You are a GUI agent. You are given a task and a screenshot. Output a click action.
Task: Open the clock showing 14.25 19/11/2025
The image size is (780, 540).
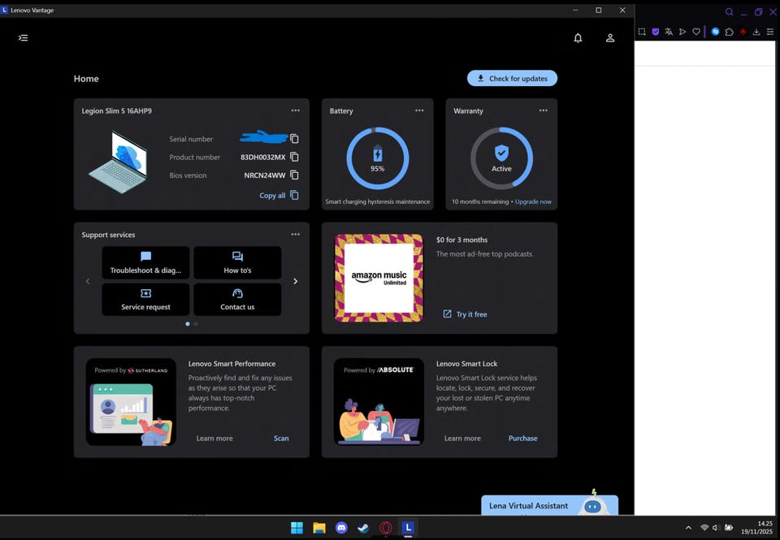tap(756, 528)
